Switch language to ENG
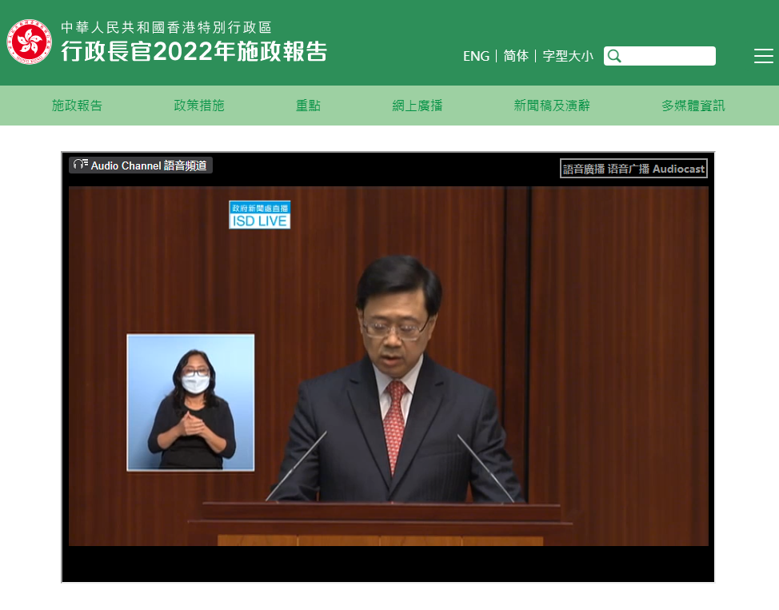779x610 pixels. point(476,56)
